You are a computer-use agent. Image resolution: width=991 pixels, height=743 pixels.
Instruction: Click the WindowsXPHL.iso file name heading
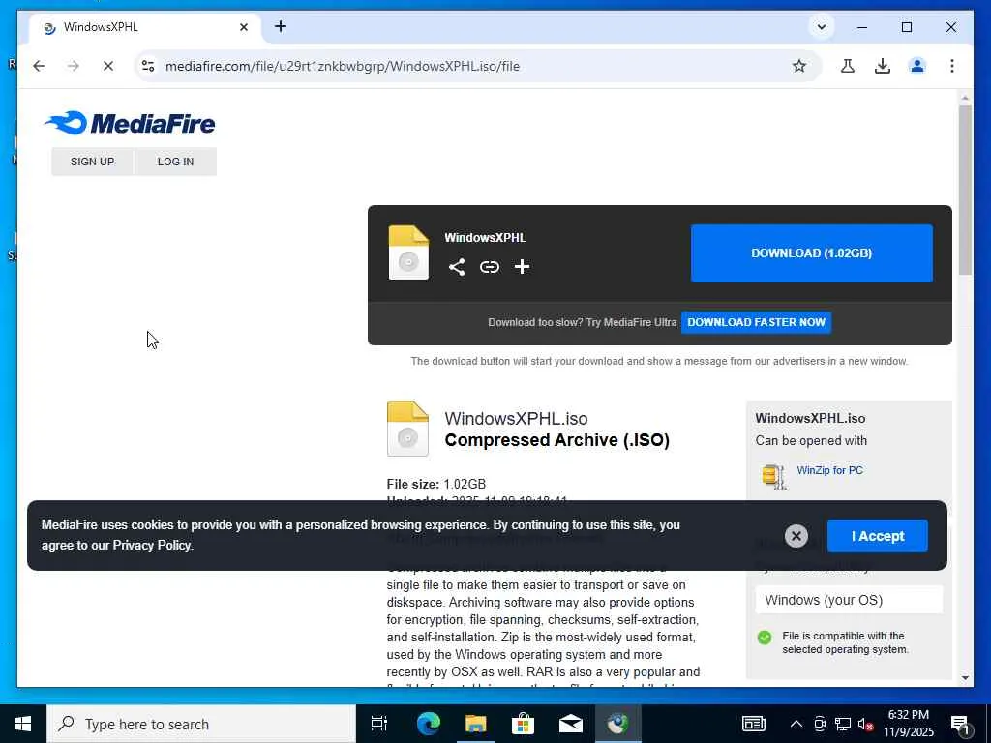(x=516, y=418)
